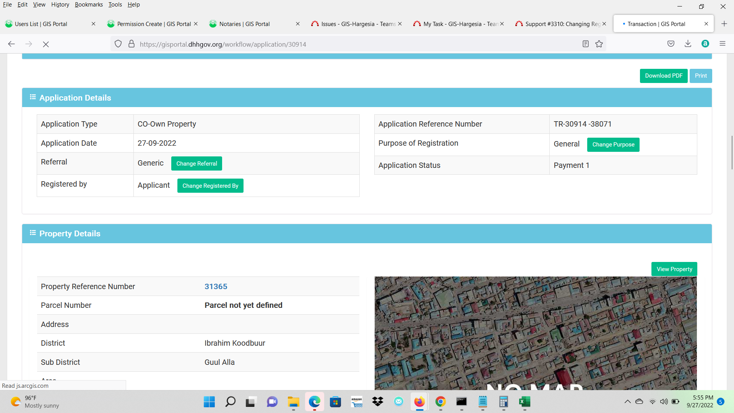Open Google Chrome from the taskbar
This screenshot has height=413, width=734.
tap(440, 402)
